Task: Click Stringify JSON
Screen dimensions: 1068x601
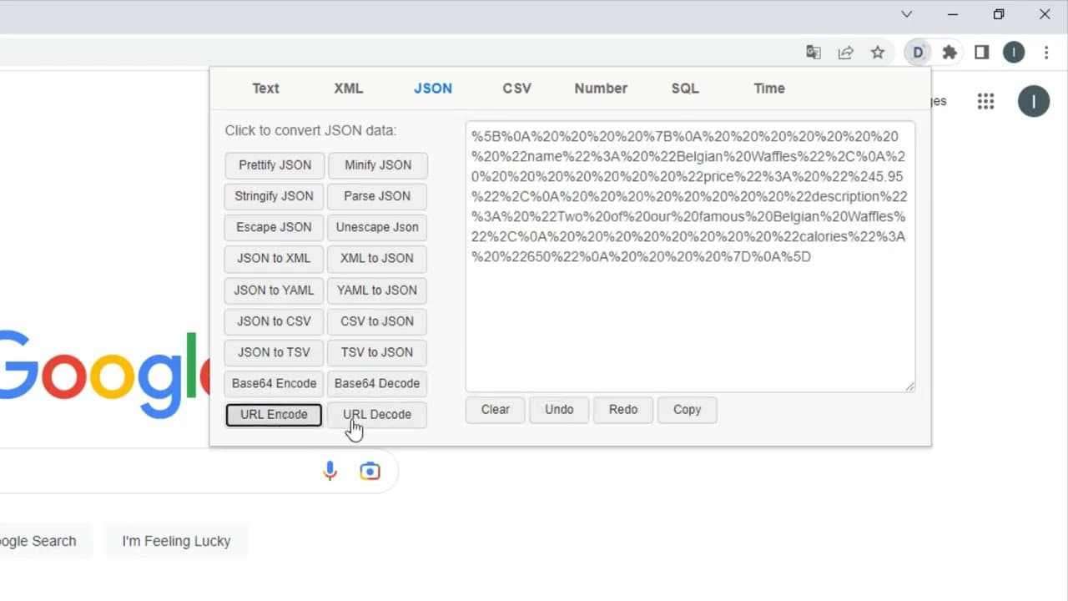Action: coord(274,196)
